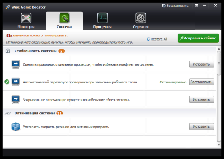Screen dimensions: 224x159
Task: Click monitor icon for Автоматический перезапуск row
Action: click(x=16, y=82)
